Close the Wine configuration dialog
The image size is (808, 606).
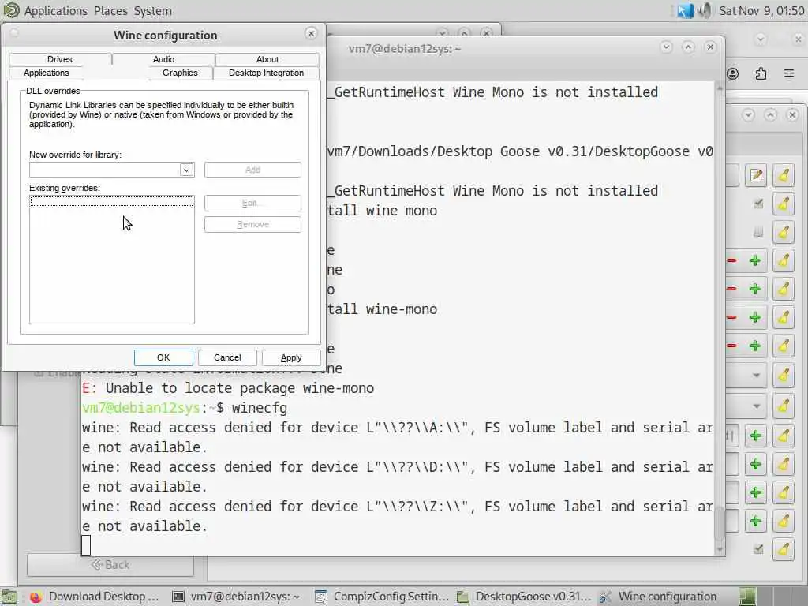[311, 33]
